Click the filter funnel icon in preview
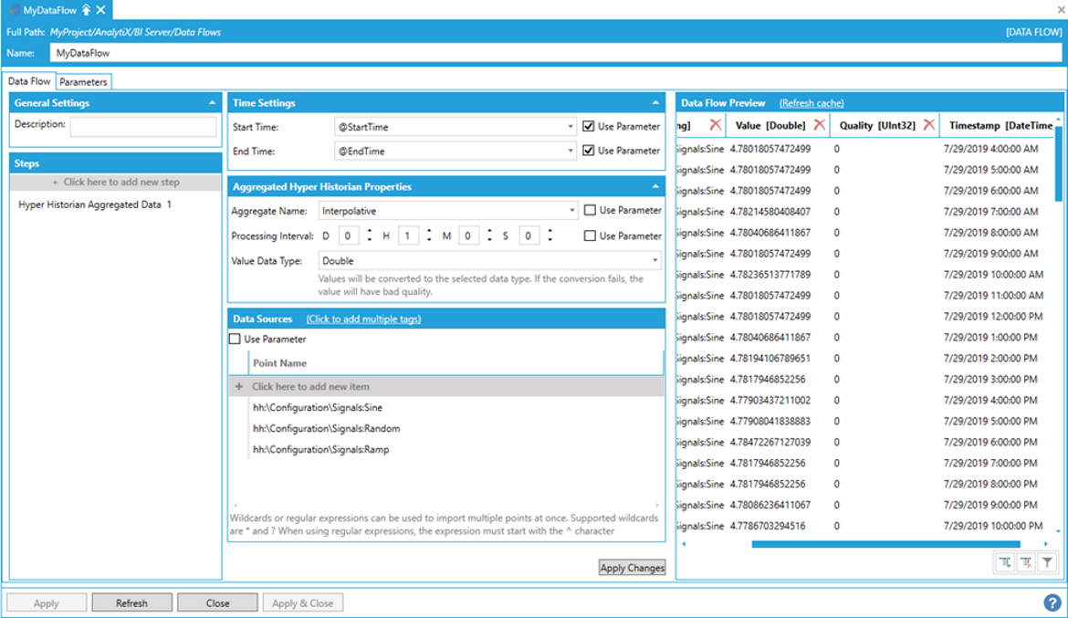This screenshot has height=618, width=1068. coord(1047,563)
